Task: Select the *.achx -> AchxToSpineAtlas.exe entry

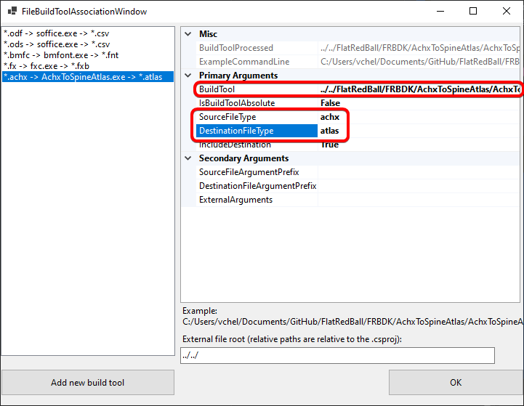Action: point(83,77)
